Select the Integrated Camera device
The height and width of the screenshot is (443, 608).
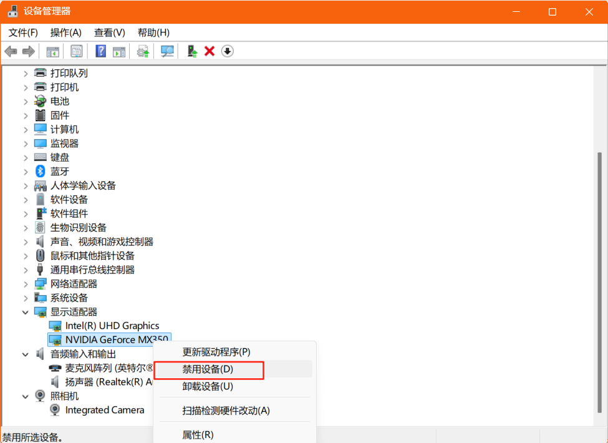[105, 410]
